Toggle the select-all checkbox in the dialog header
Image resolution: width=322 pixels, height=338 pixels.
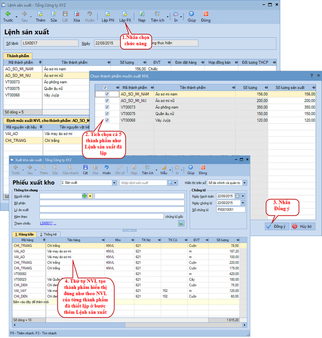(105, 87)
